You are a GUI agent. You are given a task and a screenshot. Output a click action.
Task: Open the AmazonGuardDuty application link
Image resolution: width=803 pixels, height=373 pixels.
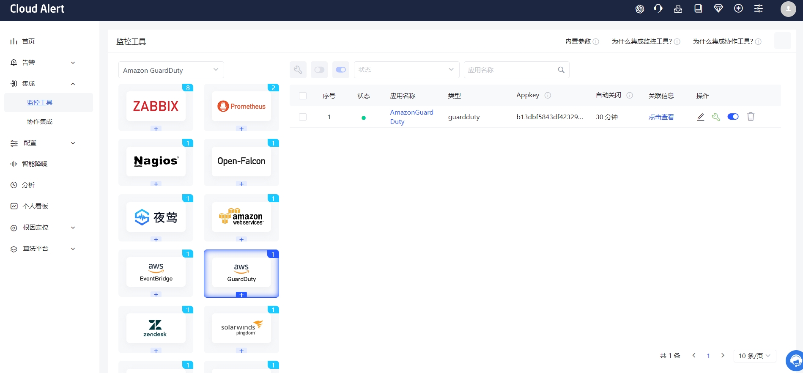[x=411, y=117]
